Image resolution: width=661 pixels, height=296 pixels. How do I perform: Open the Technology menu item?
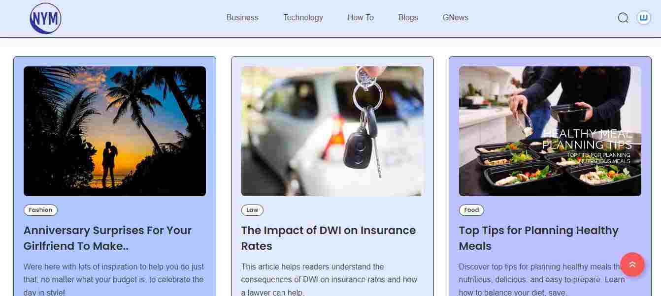point(303,17)
